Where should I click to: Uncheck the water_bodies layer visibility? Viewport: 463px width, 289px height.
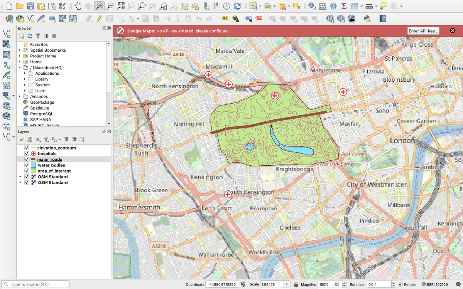pos(26,165)
